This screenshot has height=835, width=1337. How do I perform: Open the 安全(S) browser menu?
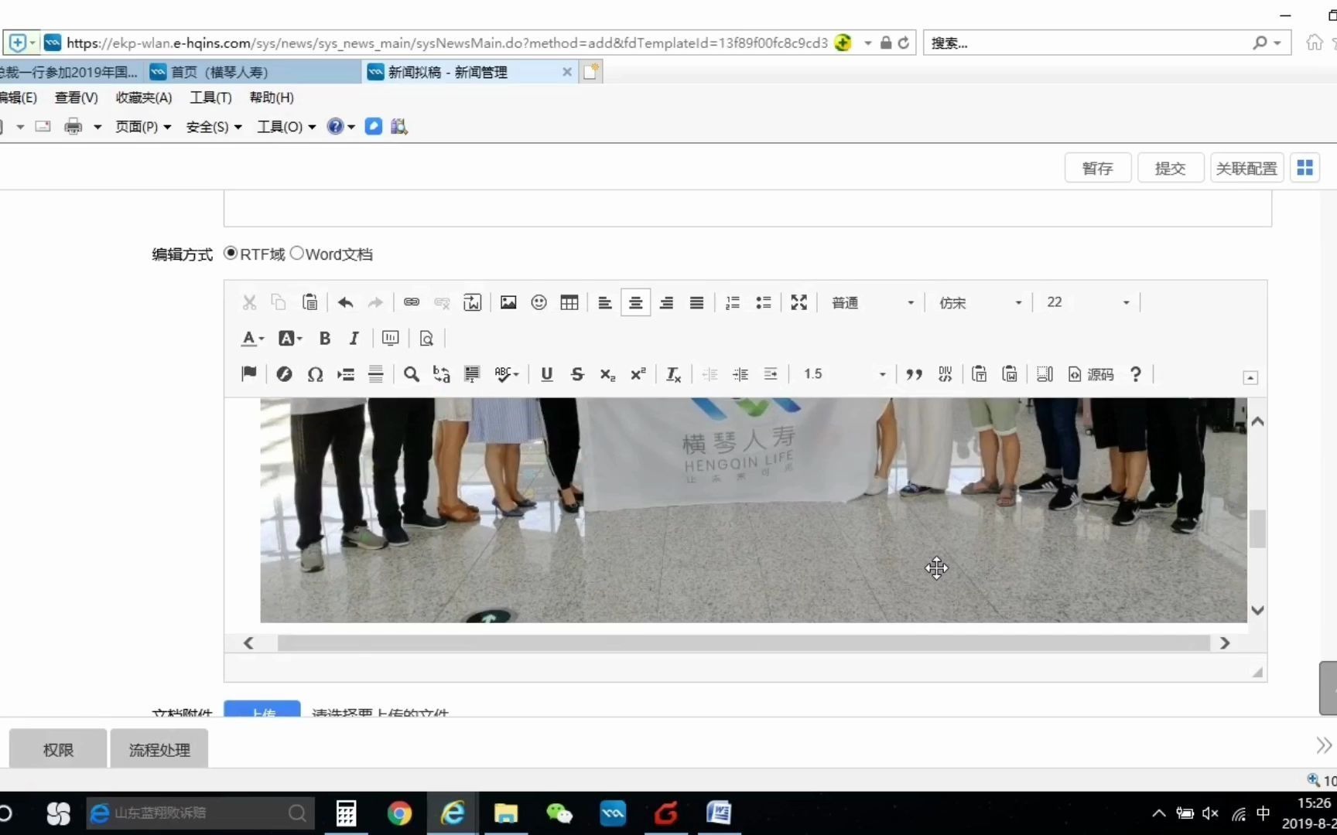point(214,126)
